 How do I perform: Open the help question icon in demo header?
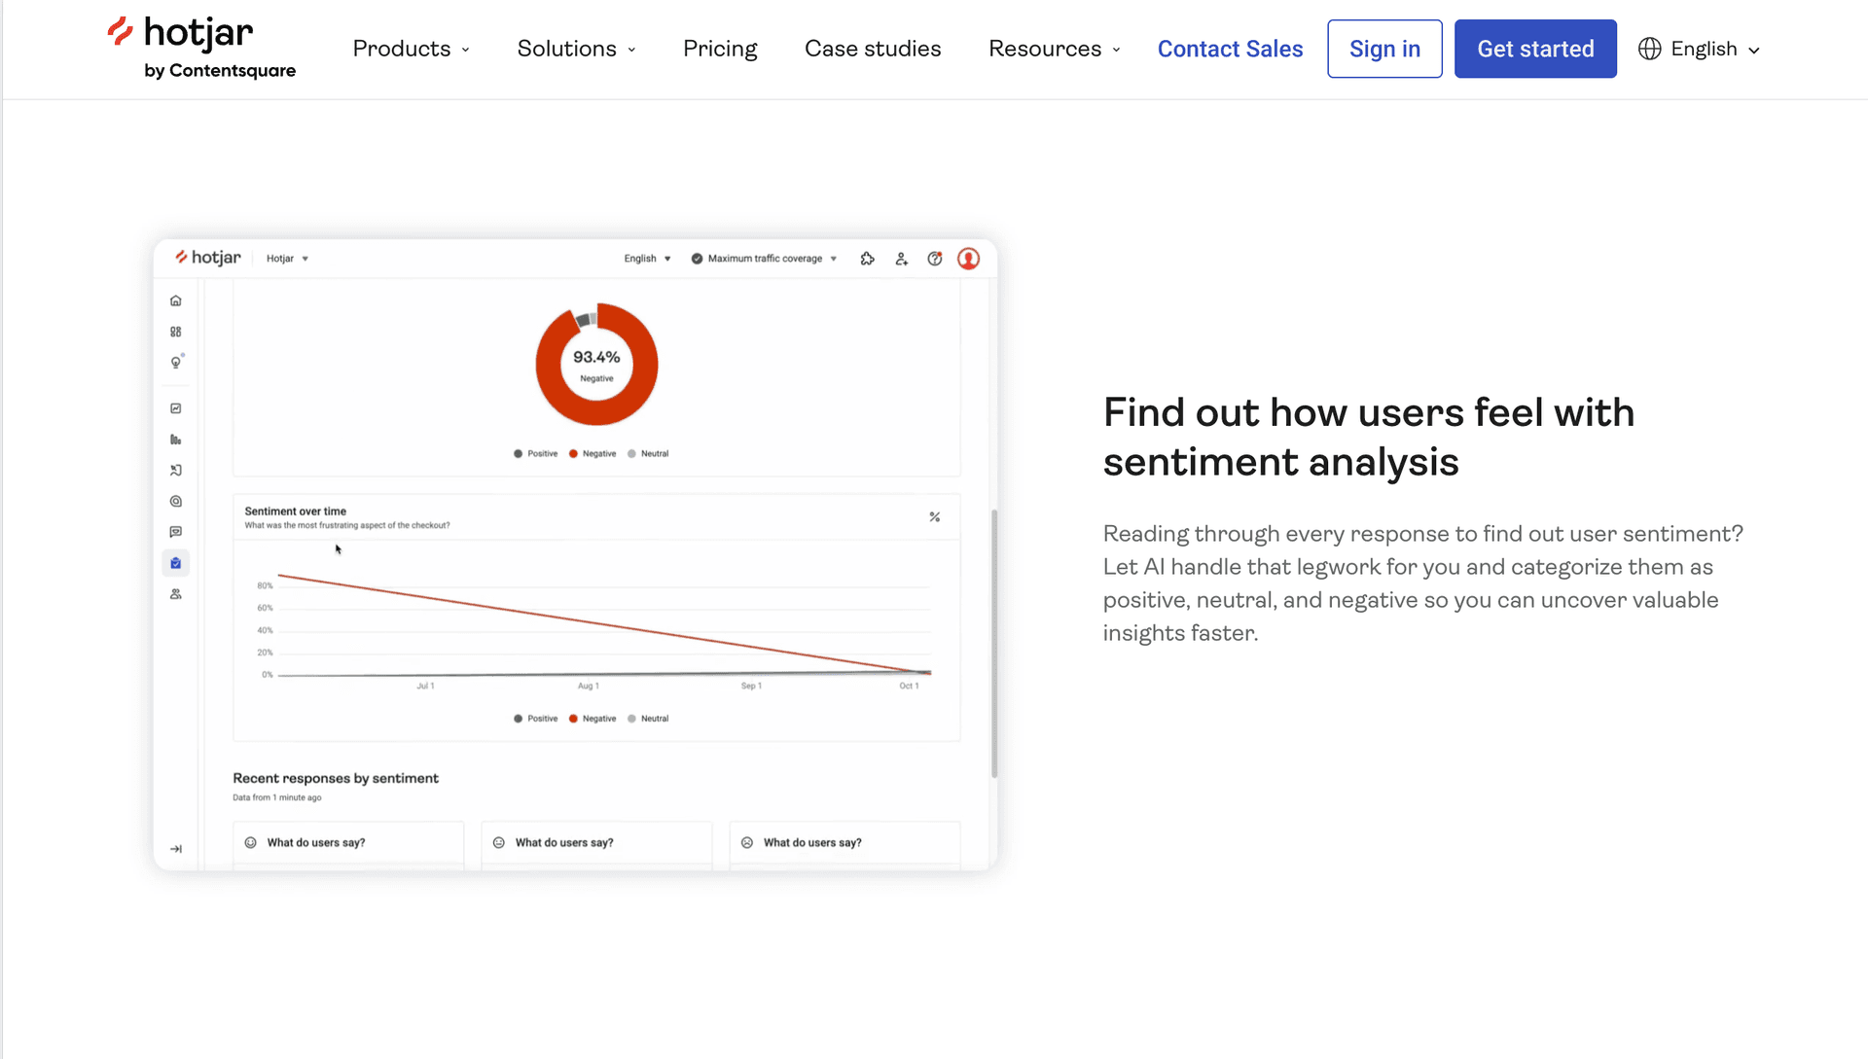(935, 259)
